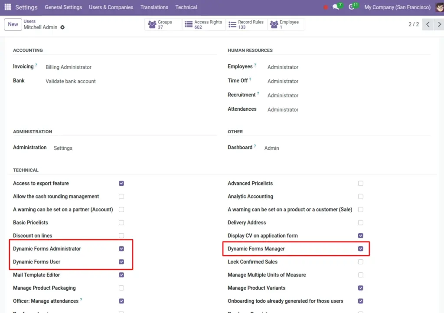
Task: Toggle Mail Template Editor checkbox
Action: click(121, 275)
